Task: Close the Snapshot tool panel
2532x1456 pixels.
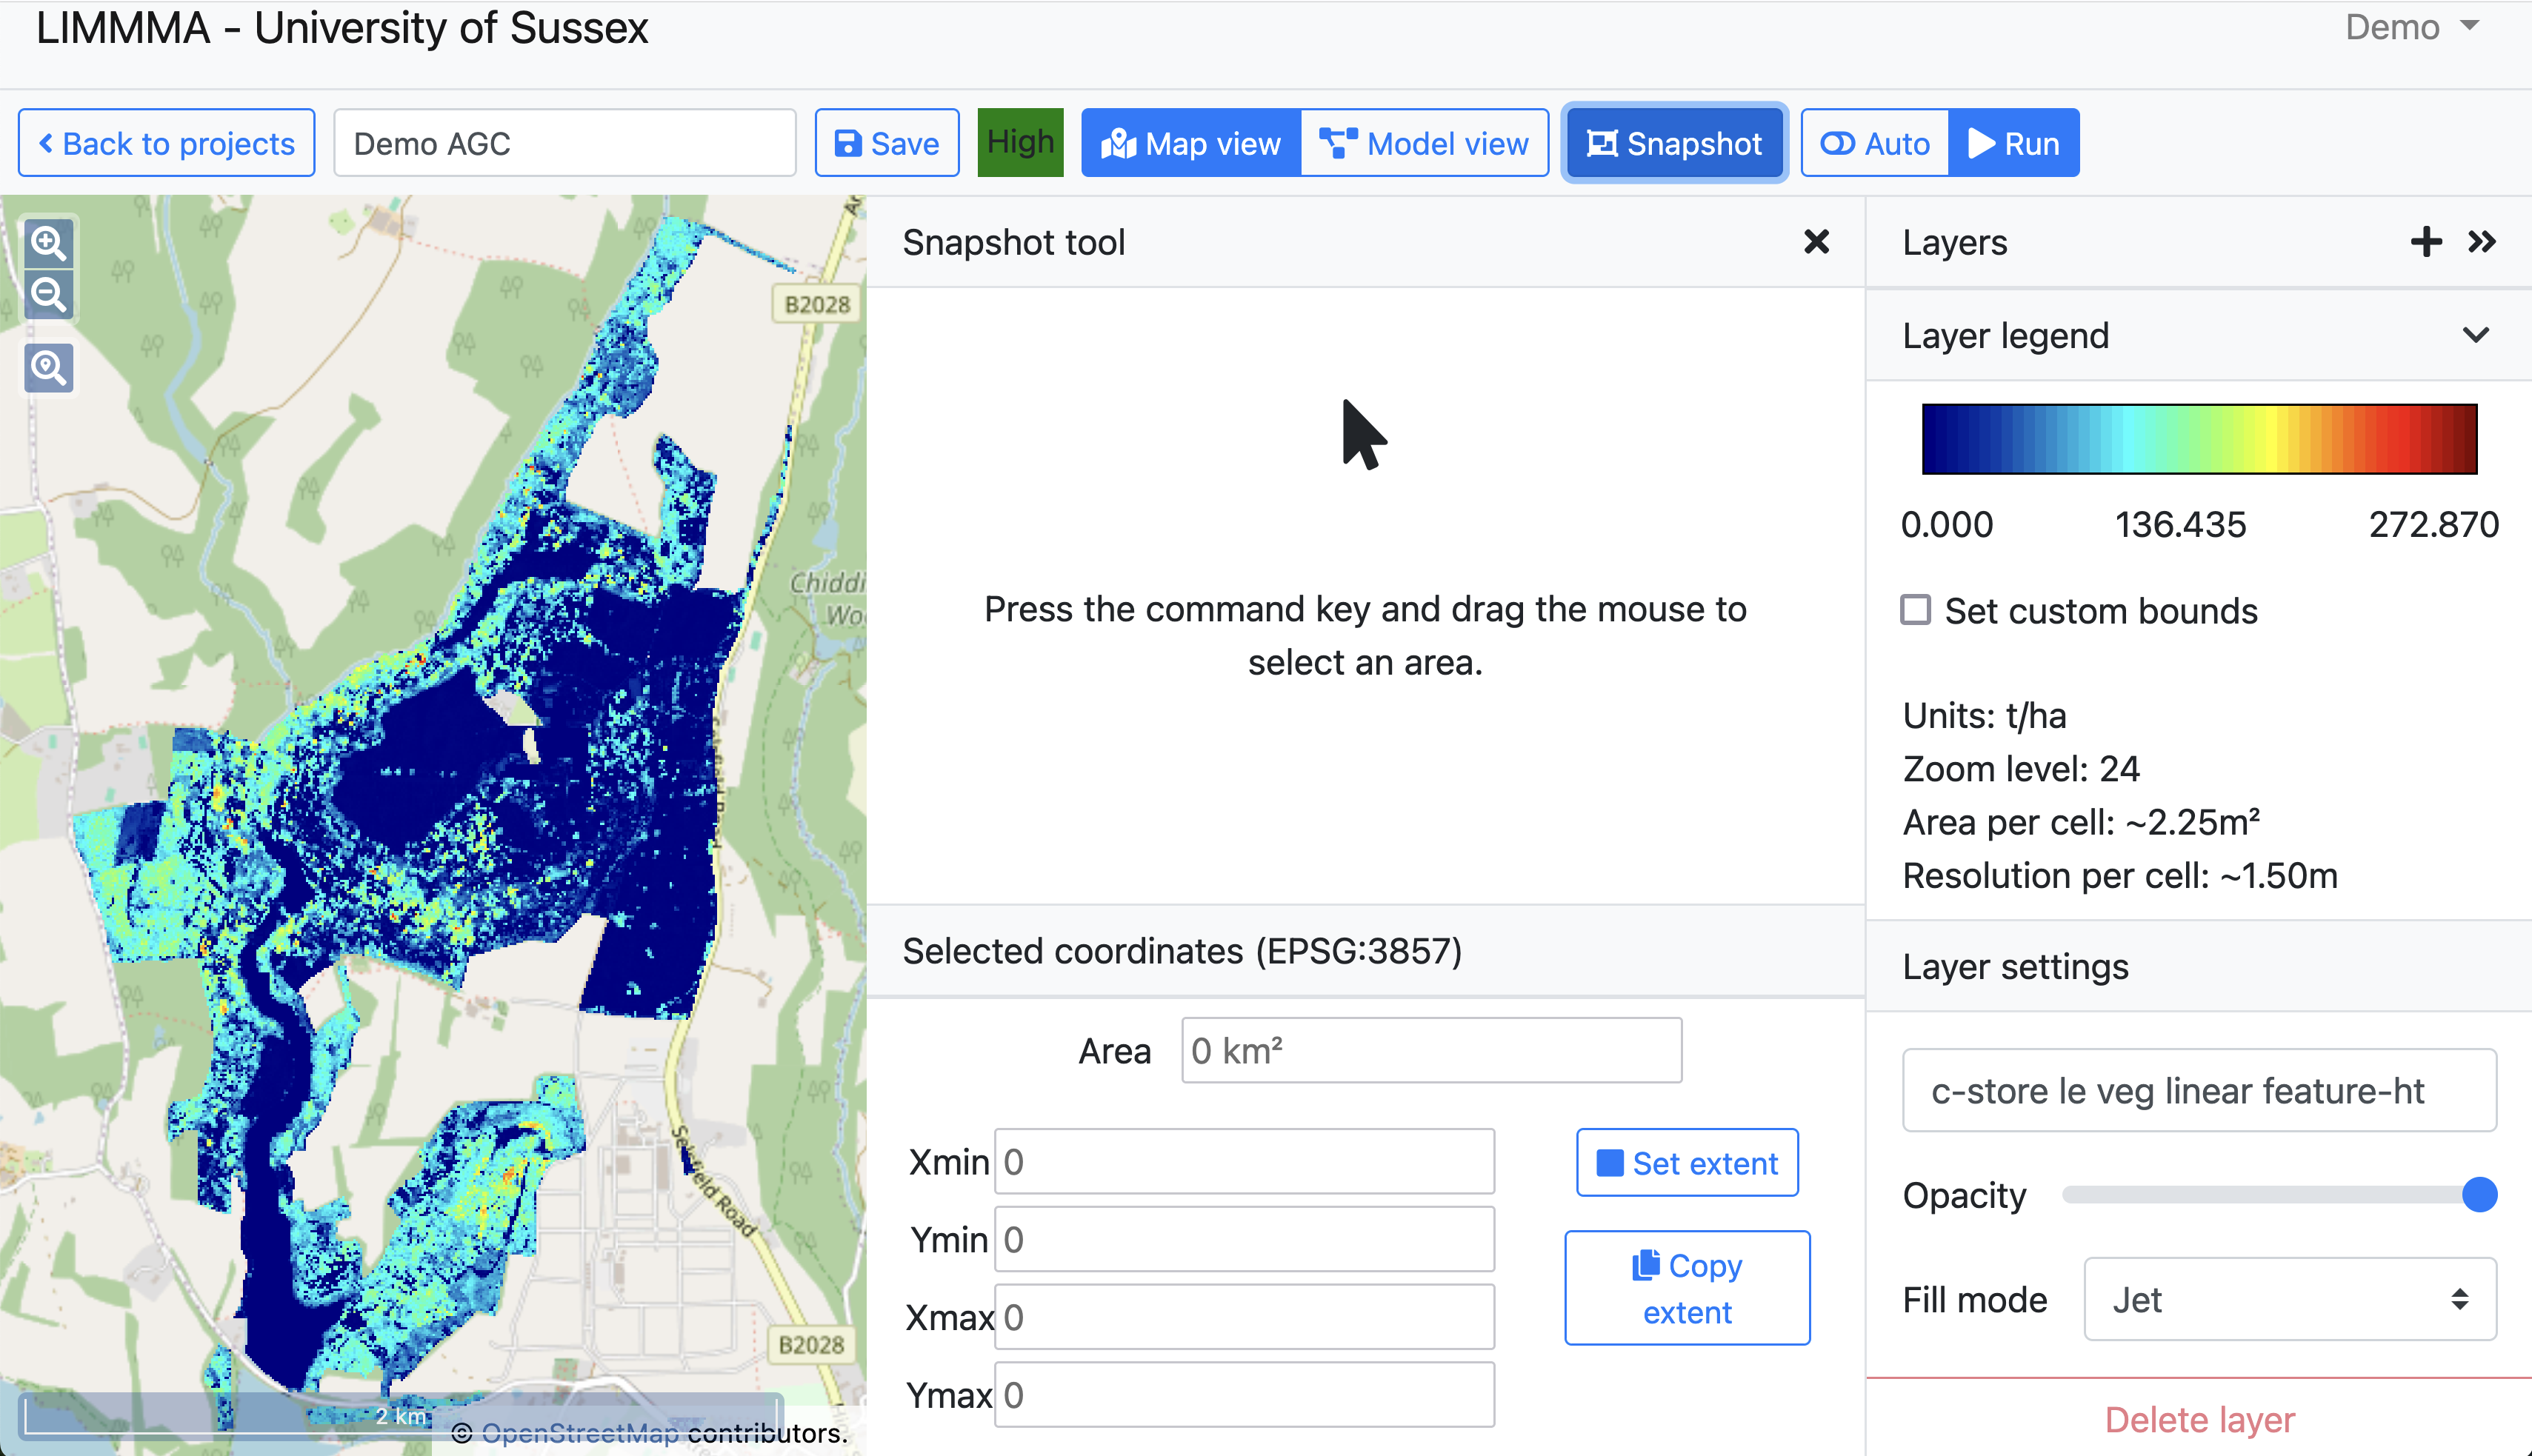Action: pos(1816,242)
